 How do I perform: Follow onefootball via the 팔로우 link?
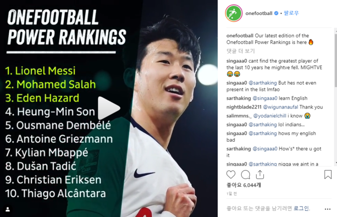(291, 13)
